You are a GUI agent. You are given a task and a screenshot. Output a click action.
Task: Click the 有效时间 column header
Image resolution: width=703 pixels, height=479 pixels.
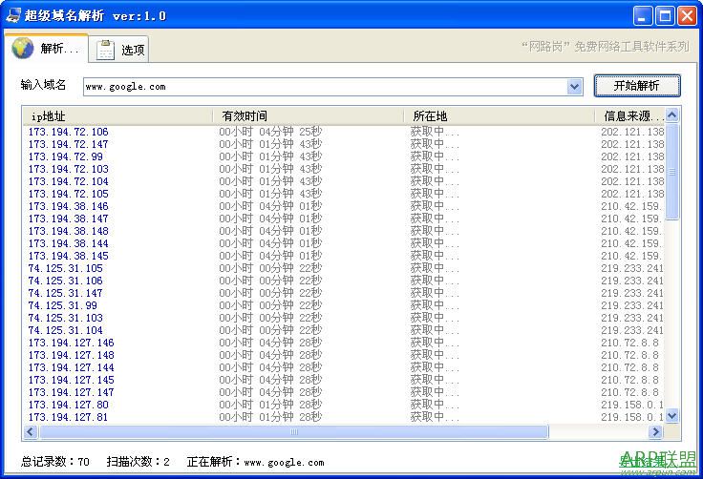click(308, 115)
